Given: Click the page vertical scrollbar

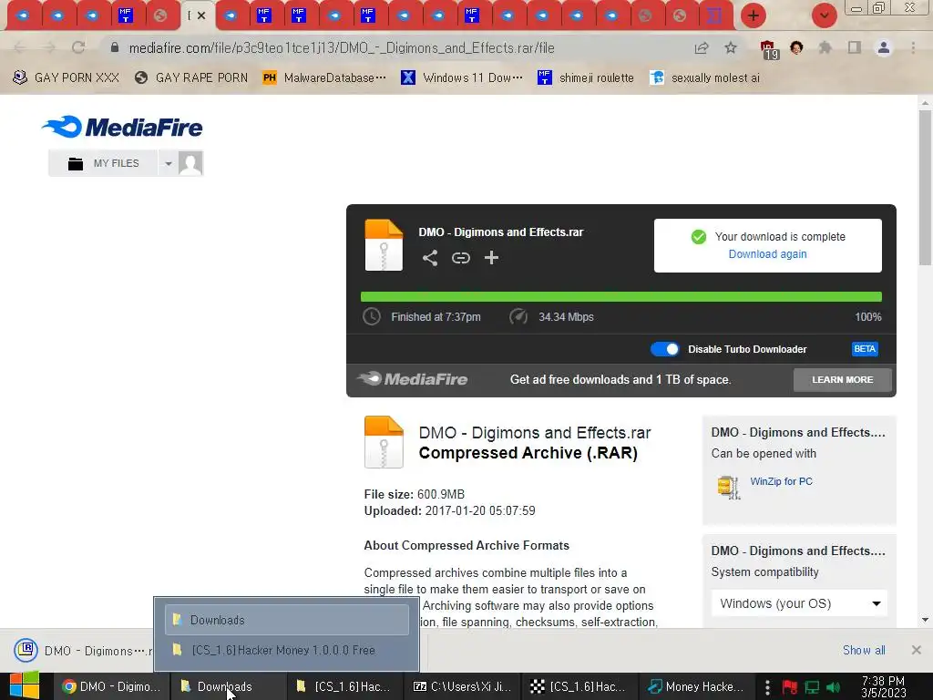Looking at the screenshot, I should [925, 186].
